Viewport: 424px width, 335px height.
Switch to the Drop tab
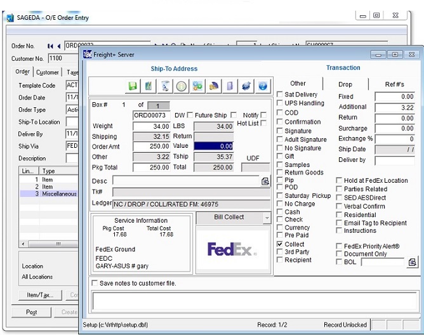[345, 84]
